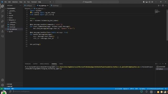Collapse the Telegram_U folder
168x94 pixels.
(12, 20)
